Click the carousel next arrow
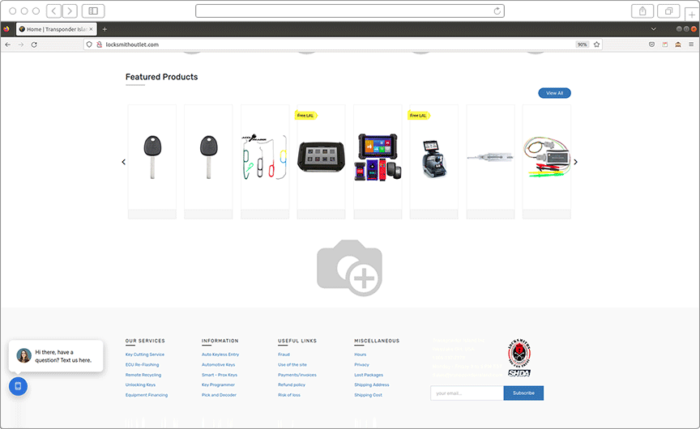 pyautogui.click(x=576, y=162)
